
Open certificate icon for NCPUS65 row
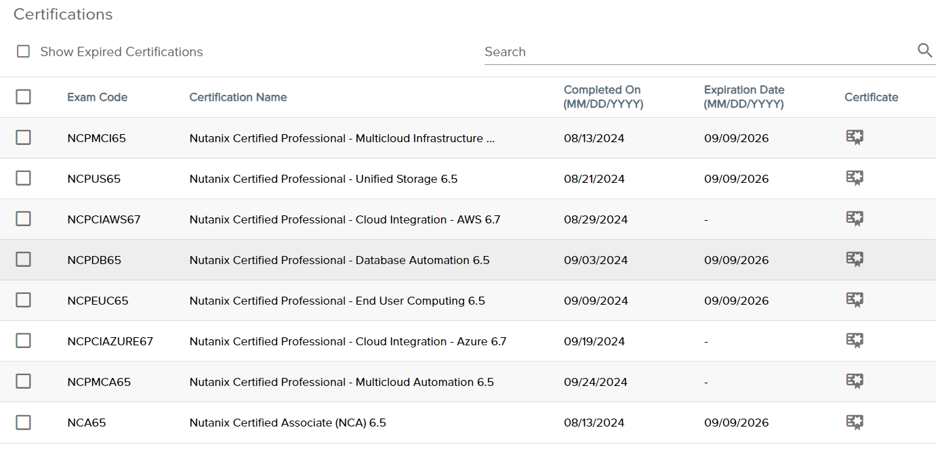[x=855, y=178]
